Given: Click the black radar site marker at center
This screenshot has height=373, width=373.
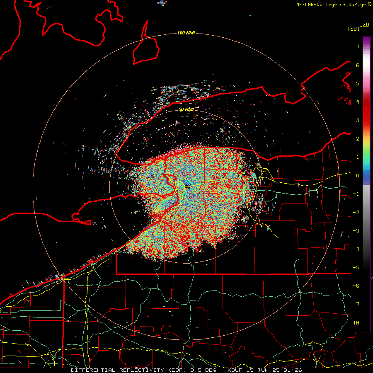Looking at the screenshot, I should point(187,187).
